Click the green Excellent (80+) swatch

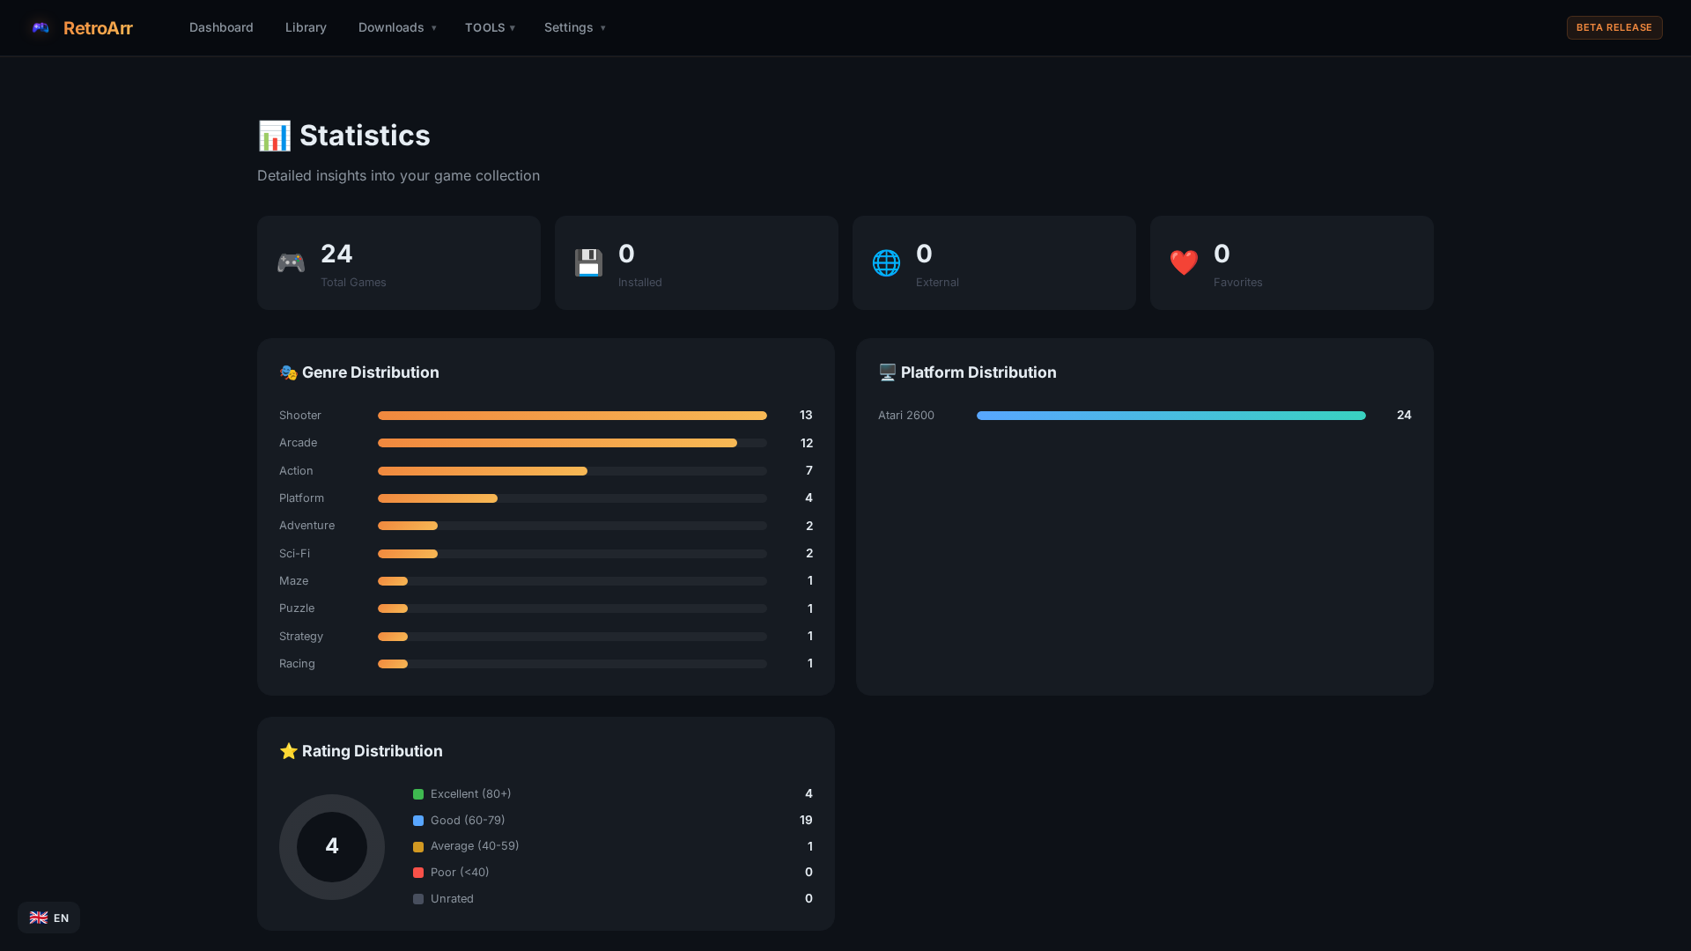(x=418, y=794)
